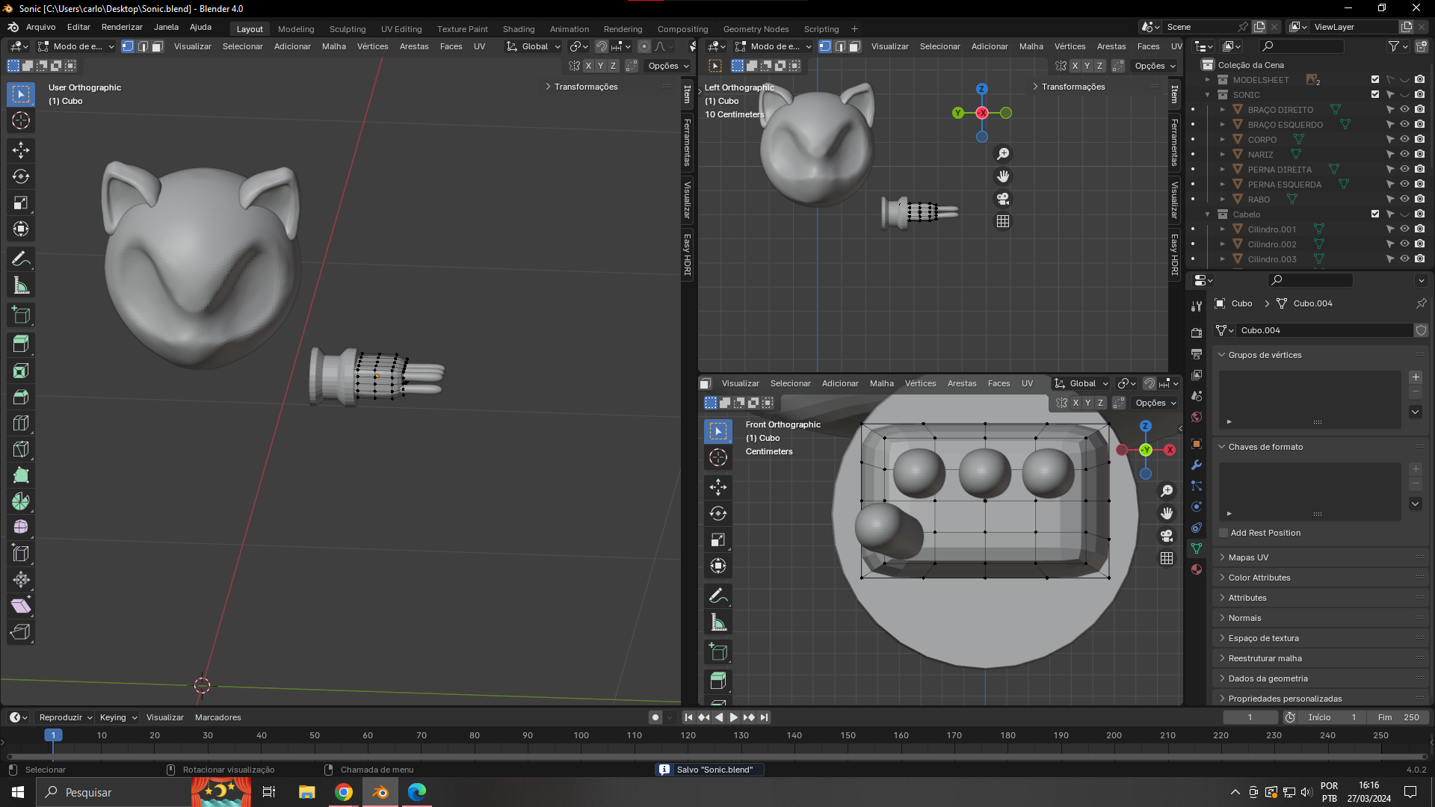
Task: Open the Modifiers wrench properties tab
Action: coord(1197,465)
